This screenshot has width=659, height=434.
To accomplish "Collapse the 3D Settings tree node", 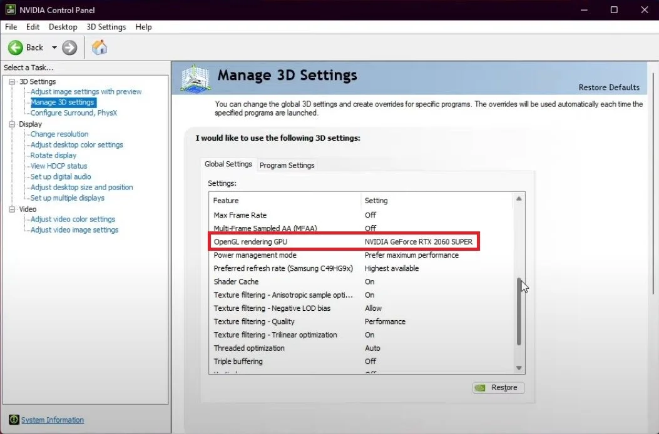I will point(12,81).
